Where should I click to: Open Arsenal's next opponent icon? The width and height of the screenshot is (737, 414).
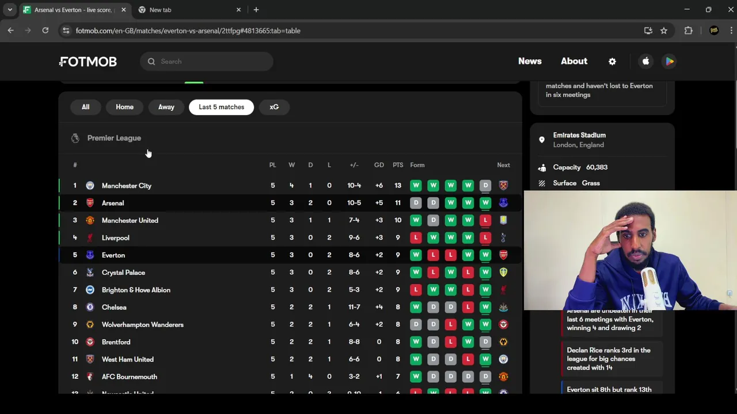tap(503, 203)
